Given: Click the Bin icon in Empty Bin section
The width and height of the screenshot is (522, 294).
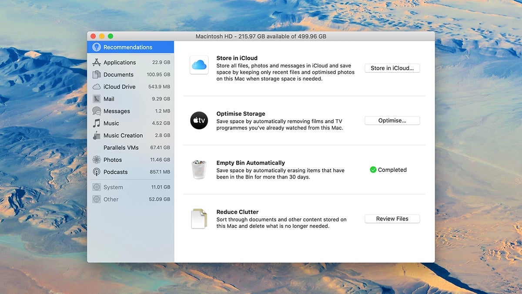Looking at the screenshot, I should tap(199, 169).
